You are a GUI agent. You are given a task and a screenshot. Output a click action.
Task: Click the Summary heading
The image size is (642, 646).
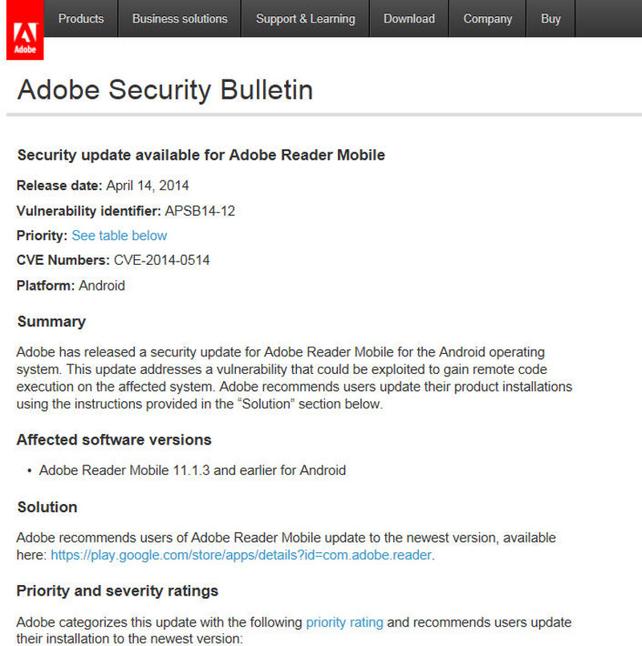pos(51,322)
